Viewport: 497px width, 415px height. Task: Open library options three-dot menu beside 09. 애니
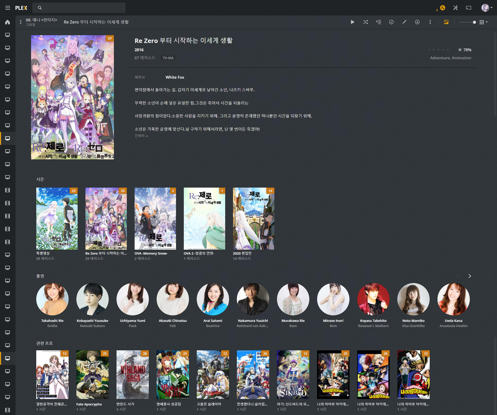(x=21, y=22)
